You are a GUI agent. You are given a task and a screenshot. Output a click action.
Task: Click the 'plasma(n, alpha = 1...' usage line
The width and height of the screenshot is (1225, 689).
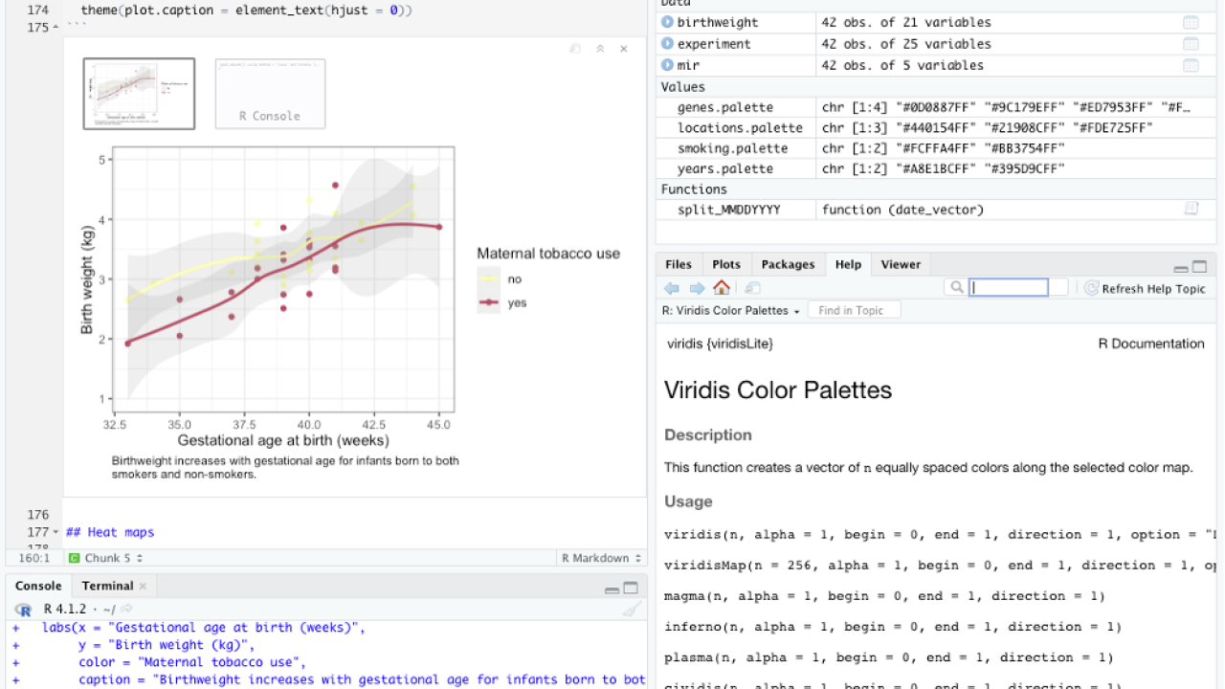(x=888, y=657)
